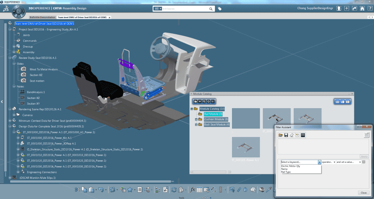Image resolution: width=374 pixels, height=199 pixels.
Task: Open ST_000103..Power A.1 rail thumbnail
Action: point(246,147)
